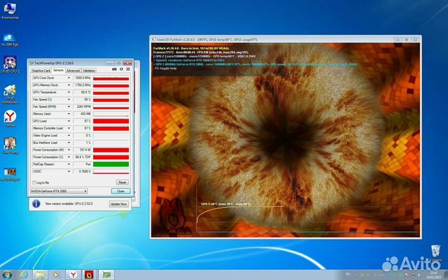448x280 pixels.
Task: Open the Video Engine Load dropdown
Action: (68, 136)
